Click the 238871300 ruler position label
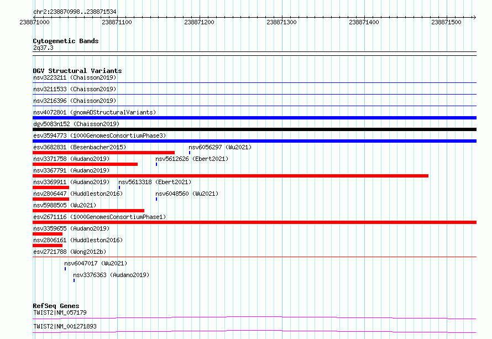Viewport: 492px width, 339px height. tap(281, 22)
